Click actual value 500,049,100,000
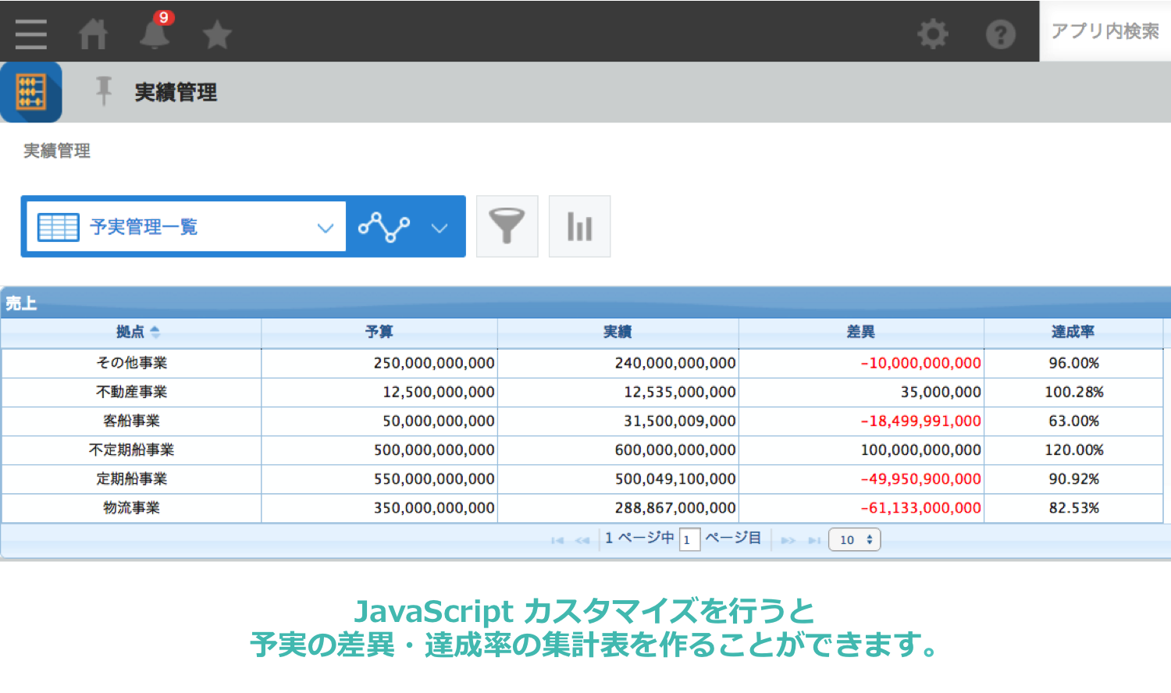Screen dimensions: 1171x693 coord(675,478)
